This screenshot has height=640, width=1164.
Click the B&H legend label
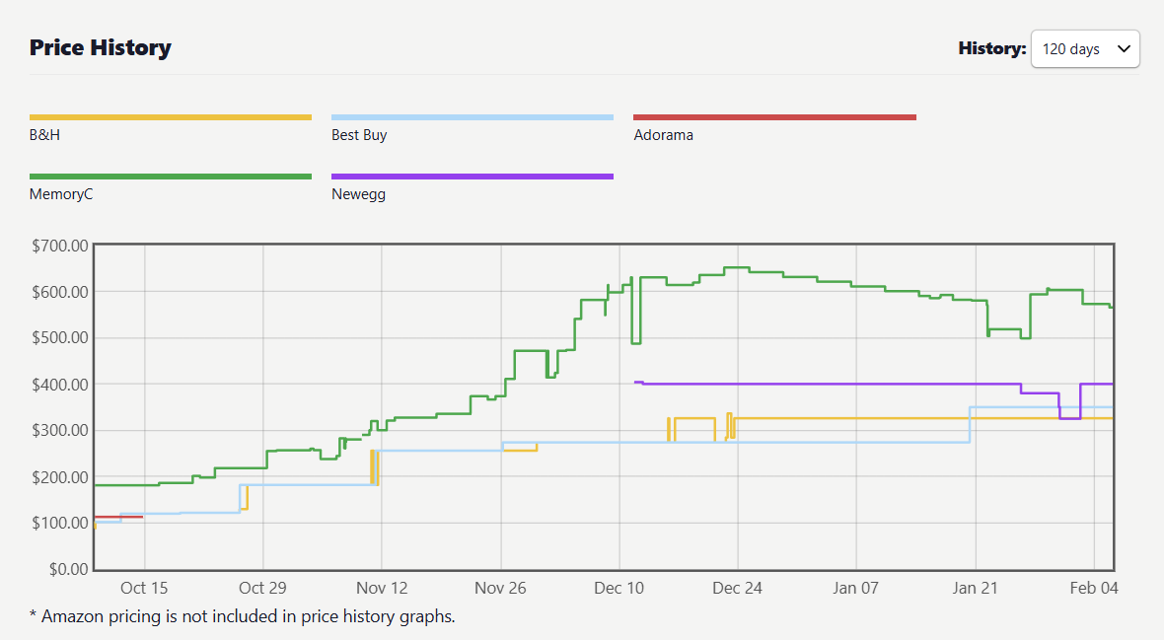[x=44, y=135]
